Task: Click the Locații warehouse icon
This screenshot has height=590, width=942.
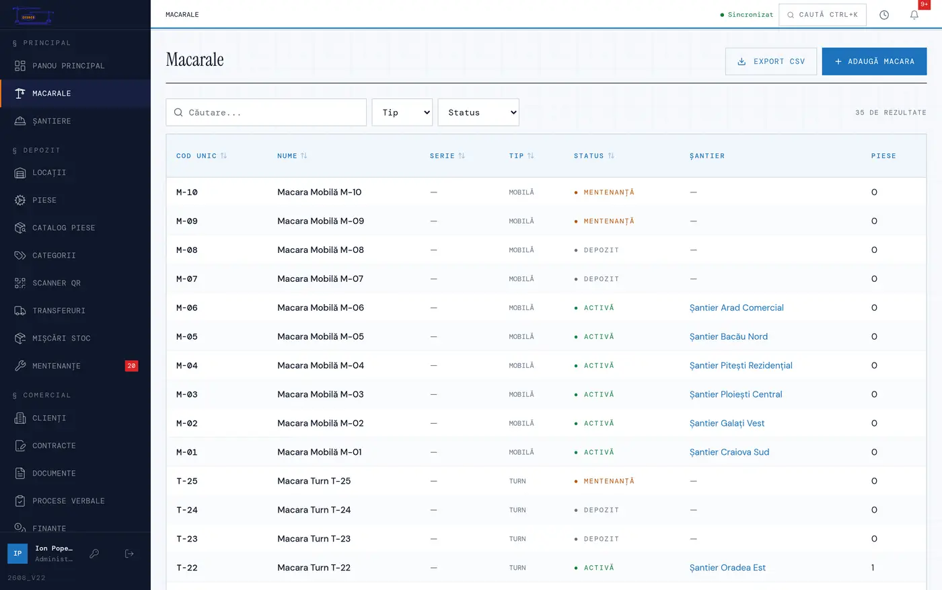Action: (x=20, y=173)
